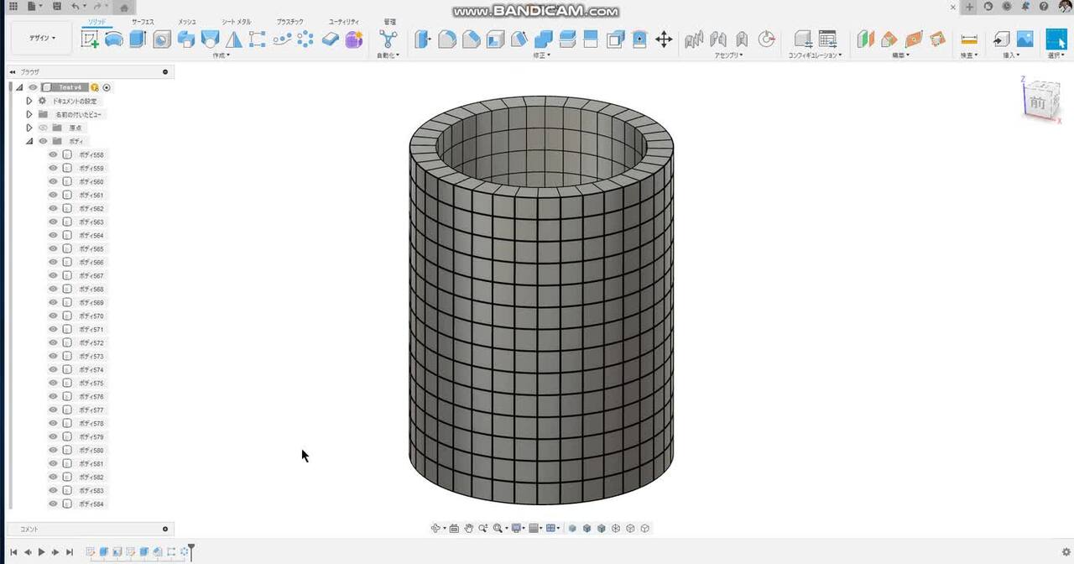Switch to the ユーティリティ tab
This screenshot has height=564, width=1074.
click(343, 22)
